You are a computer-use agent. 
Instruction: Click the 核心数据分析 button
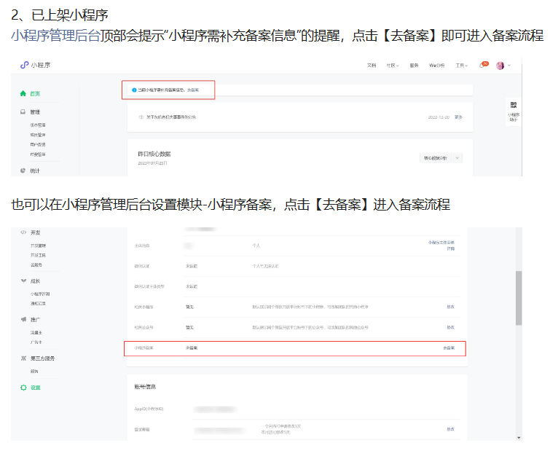point(436,158)
